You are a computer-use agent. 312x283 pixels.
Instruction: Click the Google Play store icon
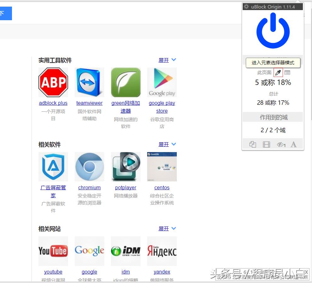pyautogui.click(x=162, y=82)
